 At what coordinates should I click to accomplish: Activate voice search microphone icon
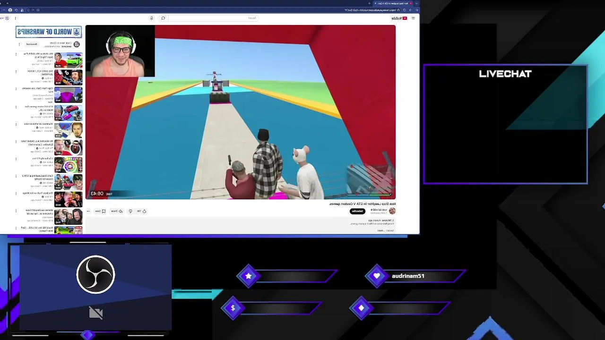[x=152, y=18]
